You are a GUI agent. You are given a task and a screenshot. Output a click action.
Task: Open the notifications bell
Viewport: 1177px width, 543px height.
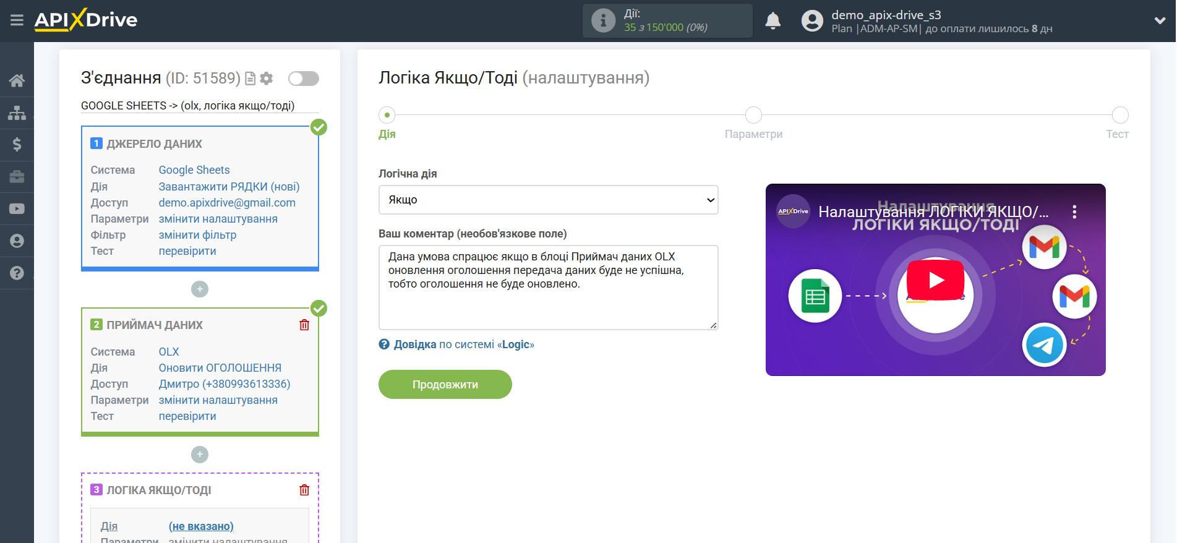tap(773, 20)
